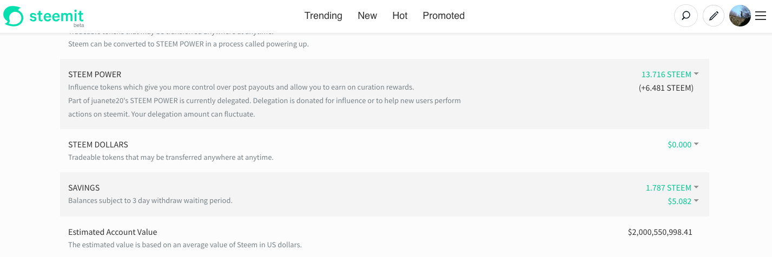Open the $5.082 savings dollars dropdown

pos(683,201)
